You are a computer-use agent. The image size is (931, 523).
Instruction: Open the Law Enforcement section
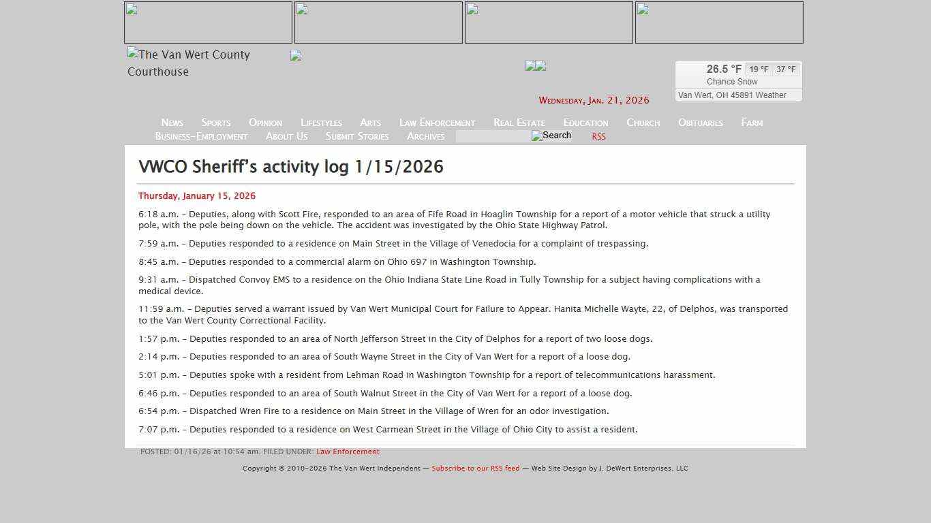436,123
